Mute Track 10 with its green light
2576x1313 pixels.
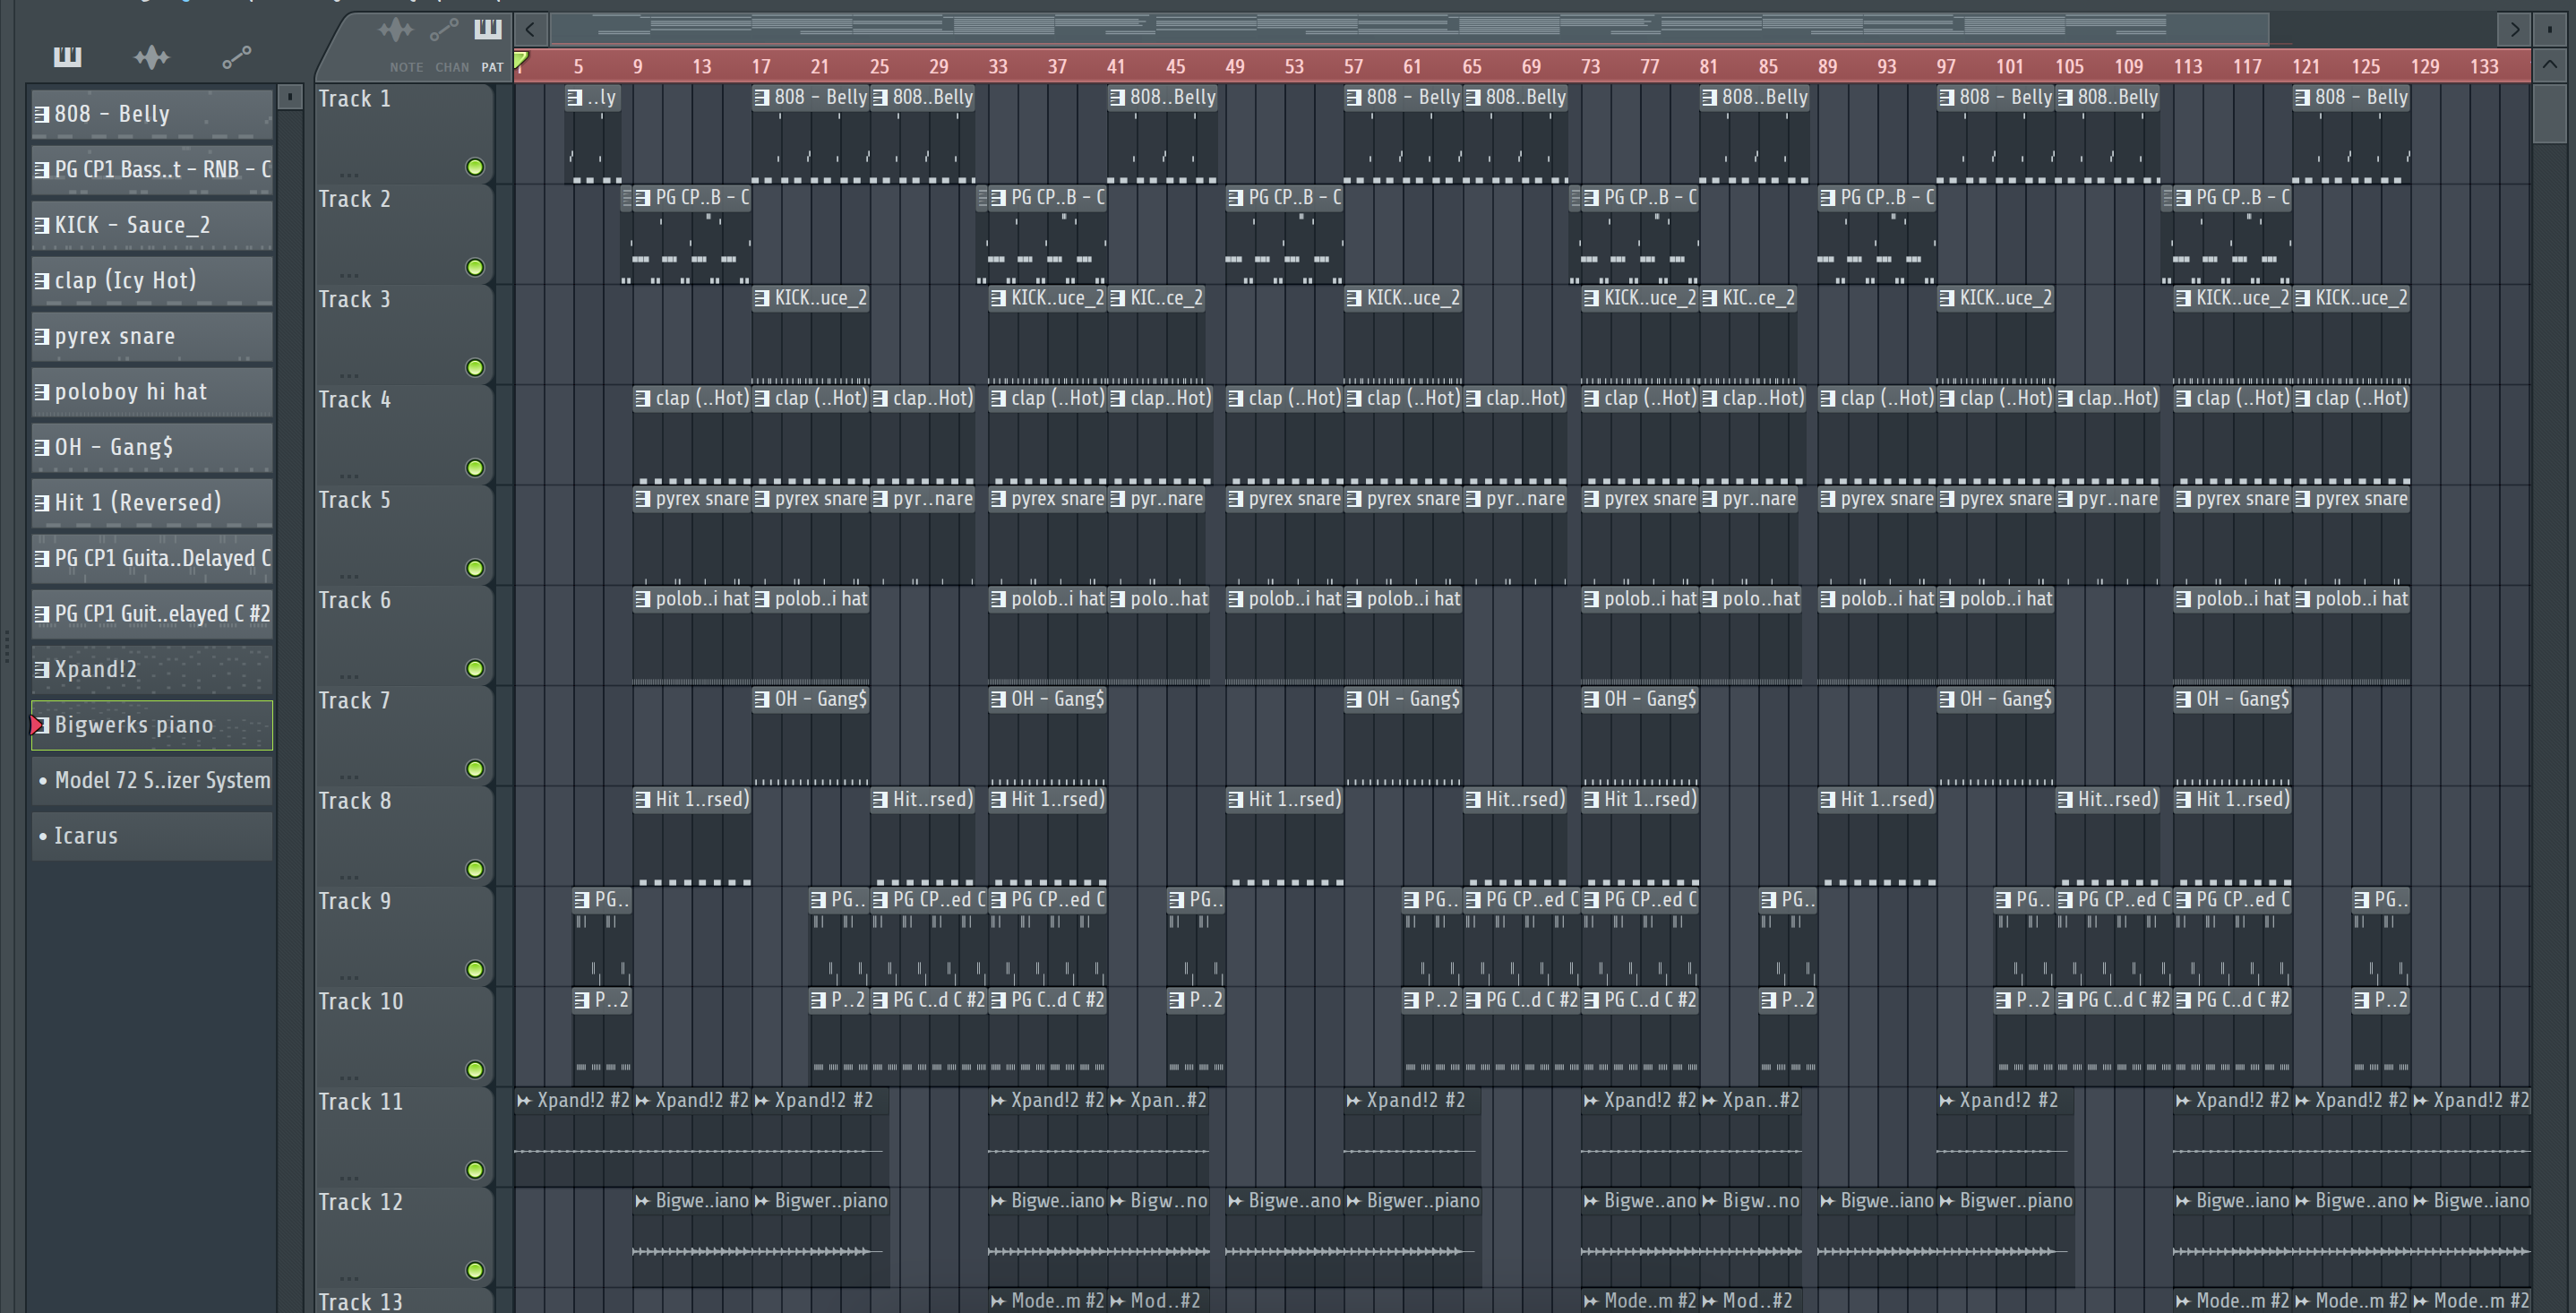pyautogui.click(x=475, y=1070)
